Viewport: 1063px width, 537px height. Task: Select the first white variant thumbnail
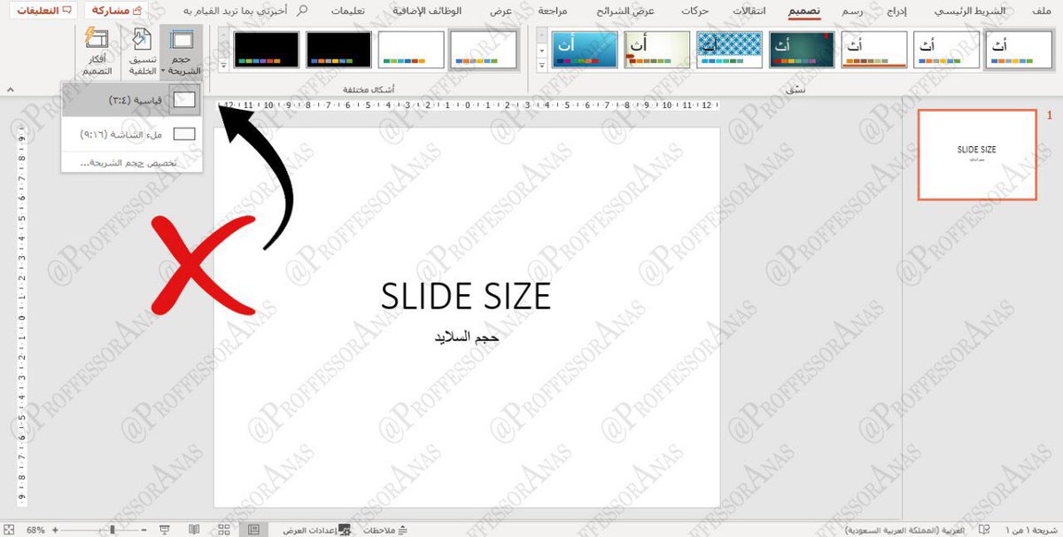tap(483, 50)
